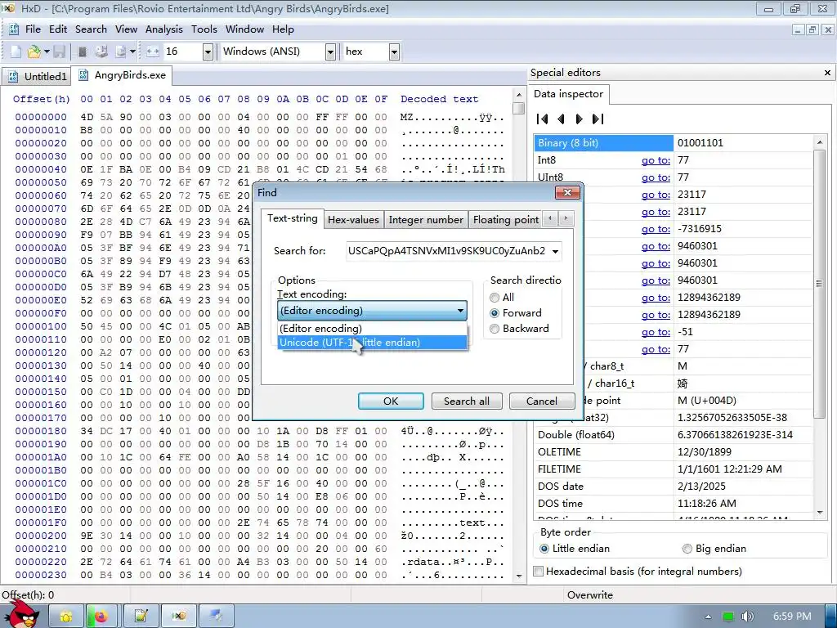Click the volume speaker tray icon
The image size is (837, 628).
[747, 617]
